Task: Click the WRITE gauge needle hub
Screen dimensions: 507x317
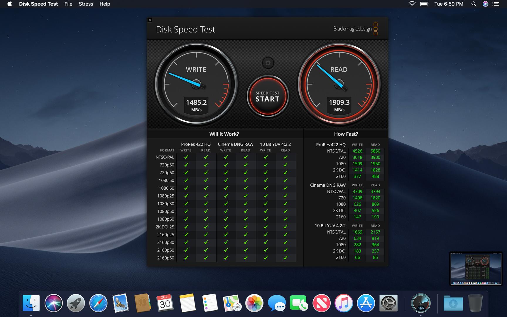Action: coord(196,84)
